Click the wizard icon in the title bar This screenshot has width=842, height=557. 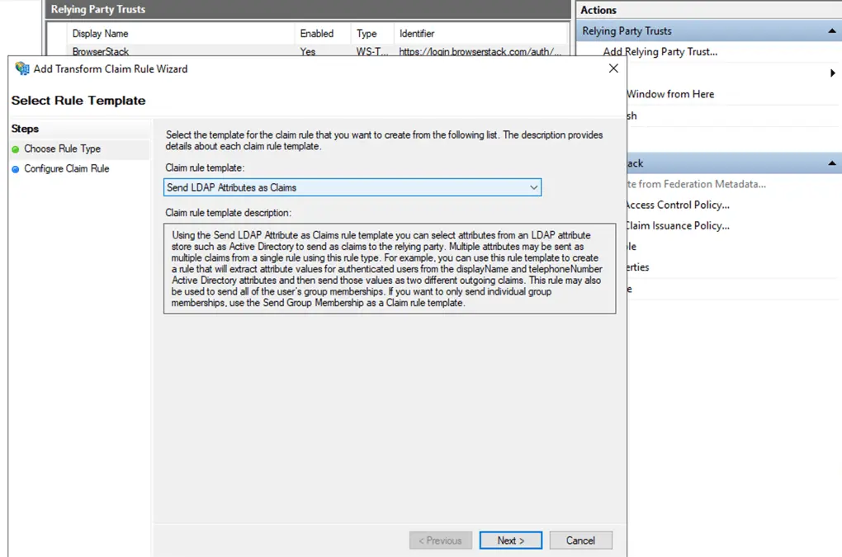(22, 68)
